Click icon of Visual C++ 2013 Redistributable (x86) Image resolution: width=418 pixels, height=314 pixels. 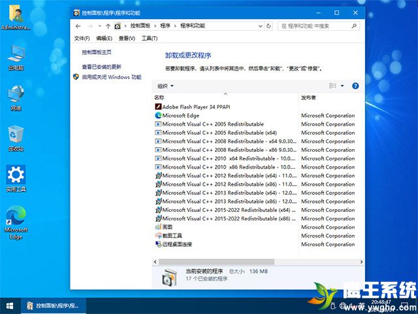coord(158,201)
